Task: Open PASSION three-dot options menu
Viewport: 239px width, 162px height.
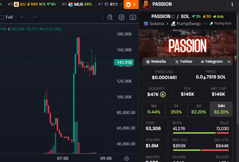Action: [232, 4]
